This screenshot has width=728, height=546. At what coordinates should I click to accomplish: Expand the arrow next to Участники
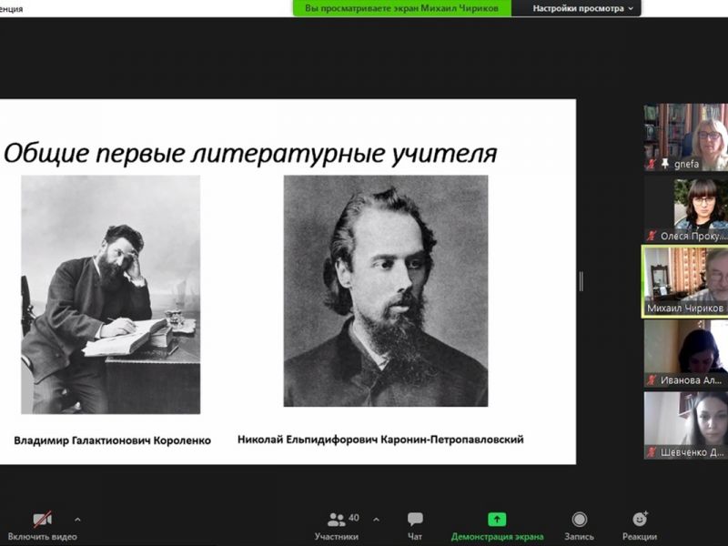(x=377, y=520)
